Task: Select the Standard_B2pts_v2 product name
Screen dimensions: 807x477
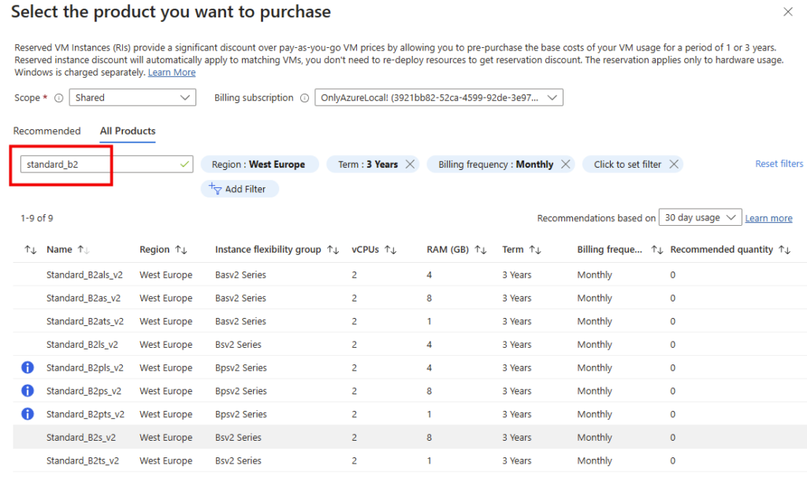Action: (85, 414)
